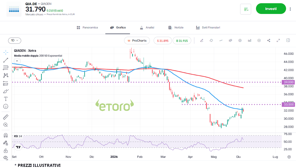Viewport: 296px width, 168px height.
Task: Open the Analisi tab
Action: click(x=147, y=28)
